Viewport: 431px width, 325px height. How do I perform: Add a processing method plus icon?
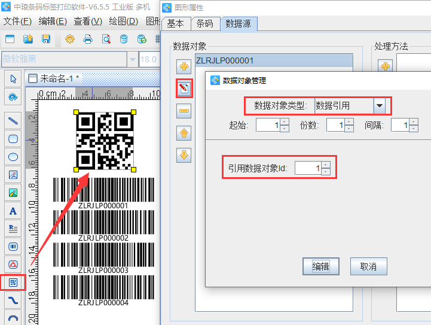click(x=386, y=66)
